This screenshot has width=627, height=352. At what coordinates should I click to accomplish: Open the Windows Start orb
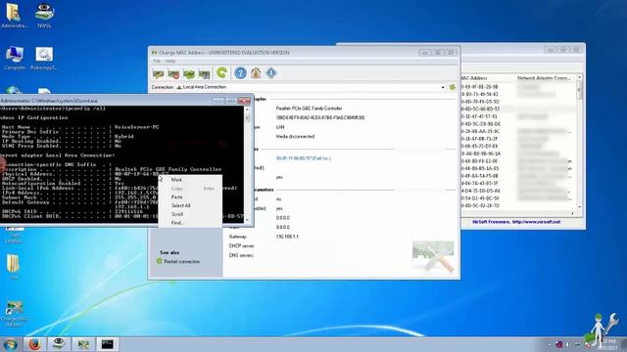click(10, 344)
